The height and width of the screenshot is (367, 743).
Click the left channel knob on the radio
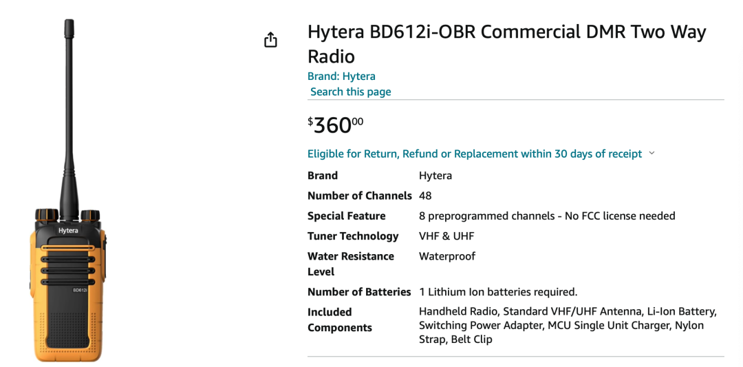tap(47, 214)
